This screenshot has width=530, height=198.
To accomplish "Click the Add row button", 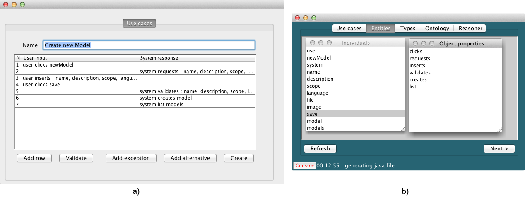I will [34, 158].
